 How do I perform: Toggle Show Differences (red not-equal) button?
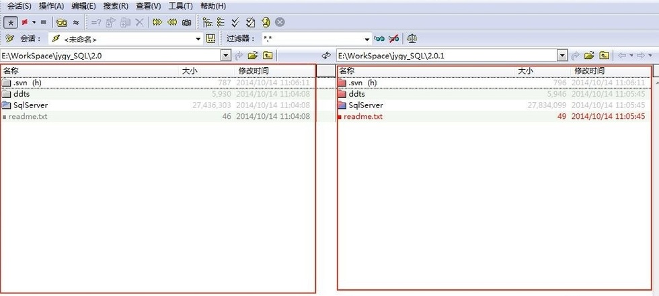(25, 22)
